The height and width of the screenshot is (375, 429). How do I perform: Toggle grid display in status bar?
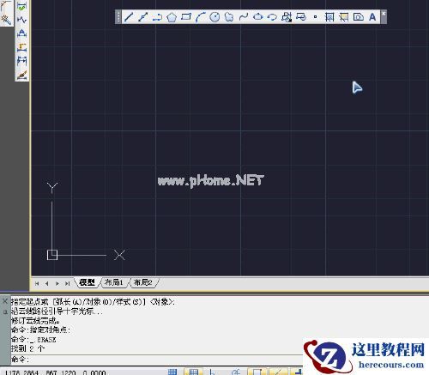coord(194,372)
